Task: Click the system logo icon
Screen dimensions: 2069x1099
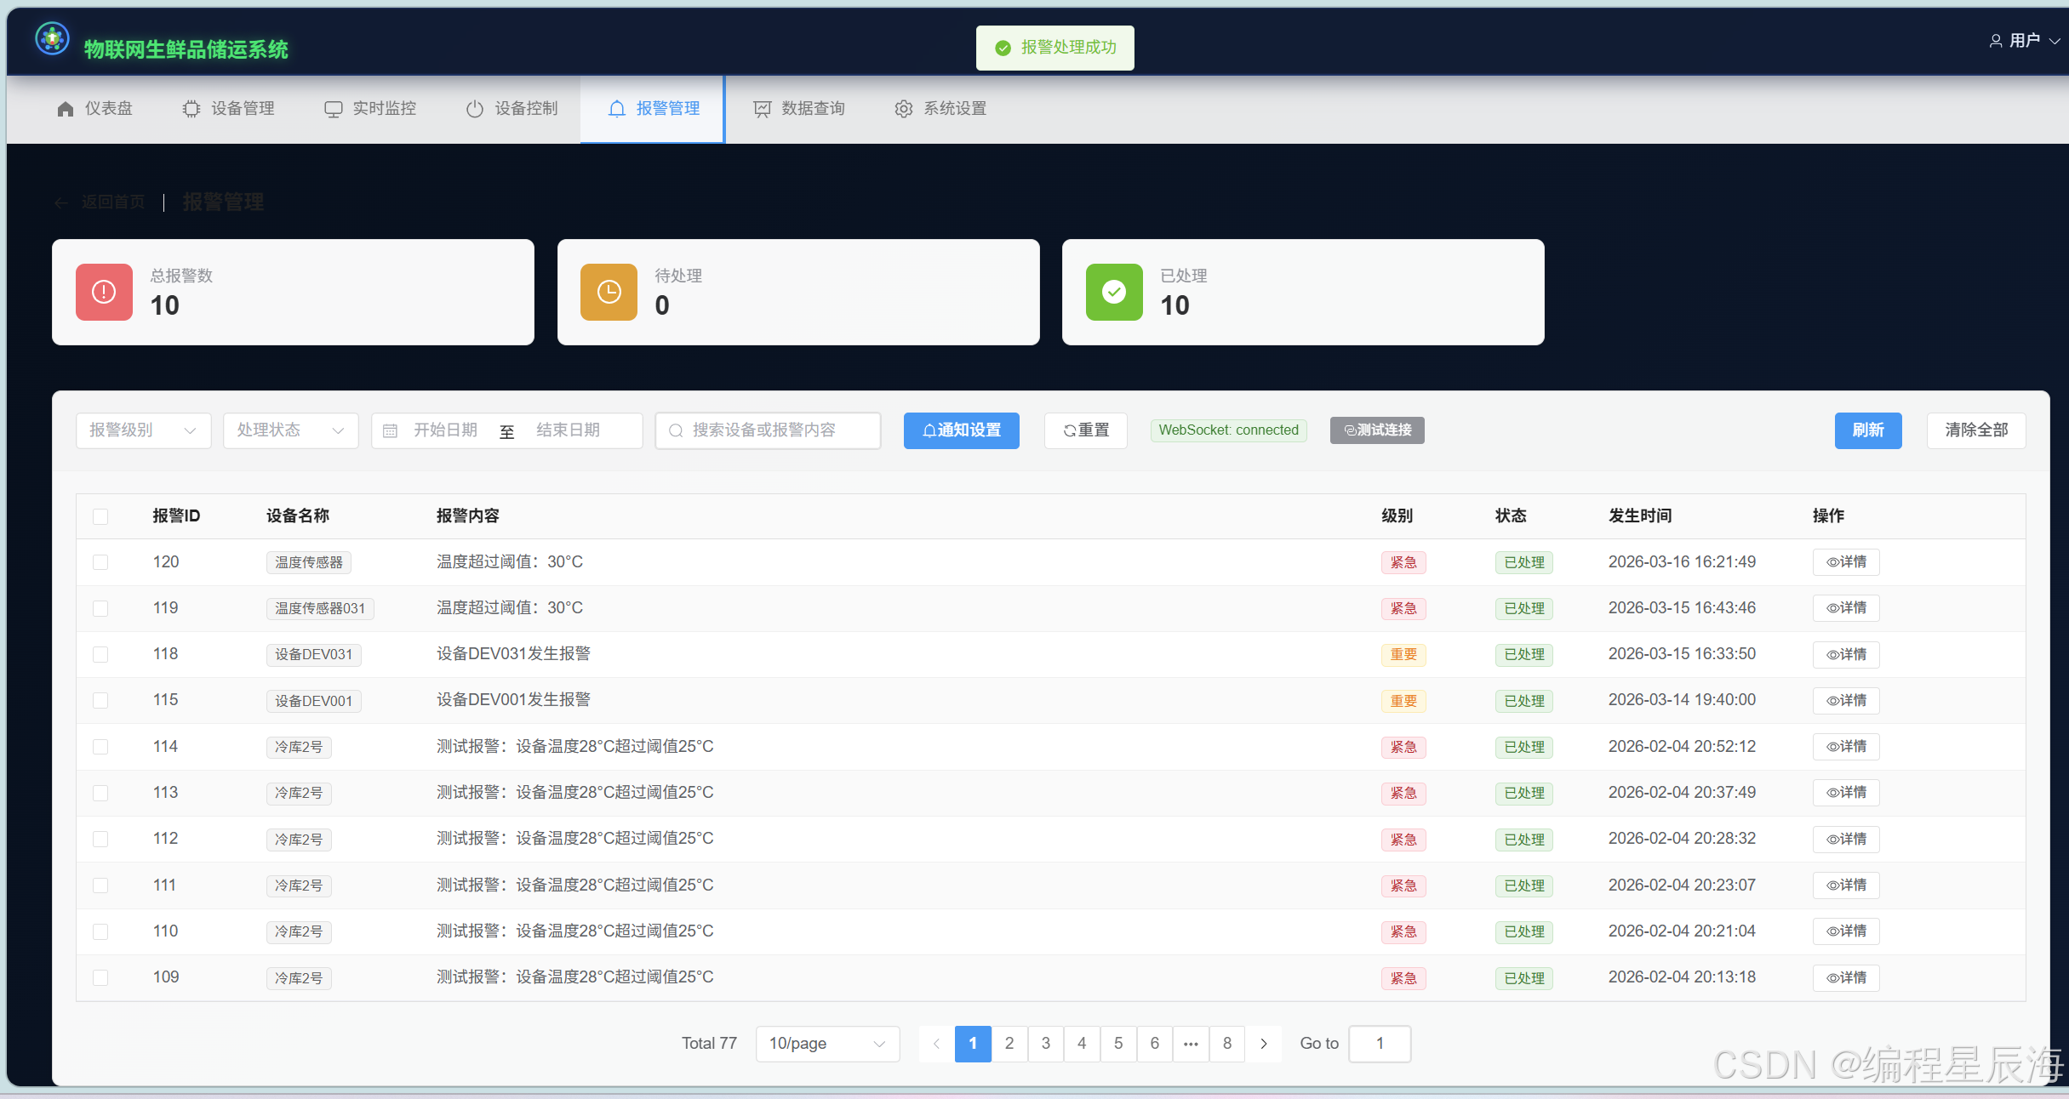Action: coord(52,39)
